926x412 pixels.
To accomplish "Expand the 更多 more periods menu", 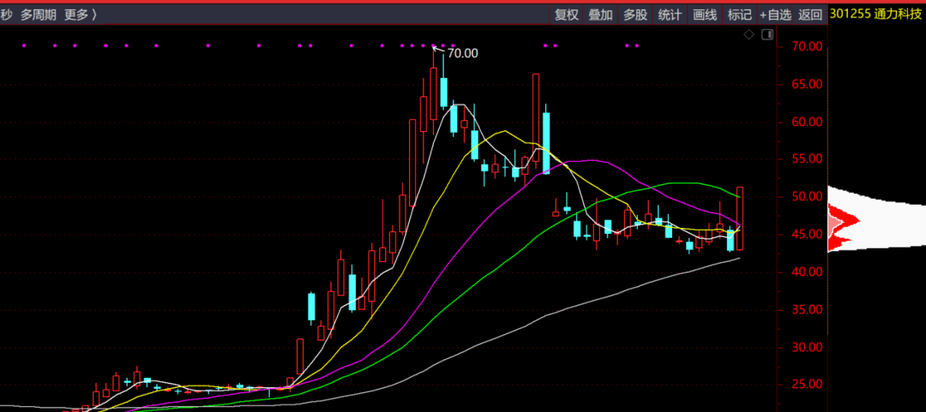I will 79,15.
